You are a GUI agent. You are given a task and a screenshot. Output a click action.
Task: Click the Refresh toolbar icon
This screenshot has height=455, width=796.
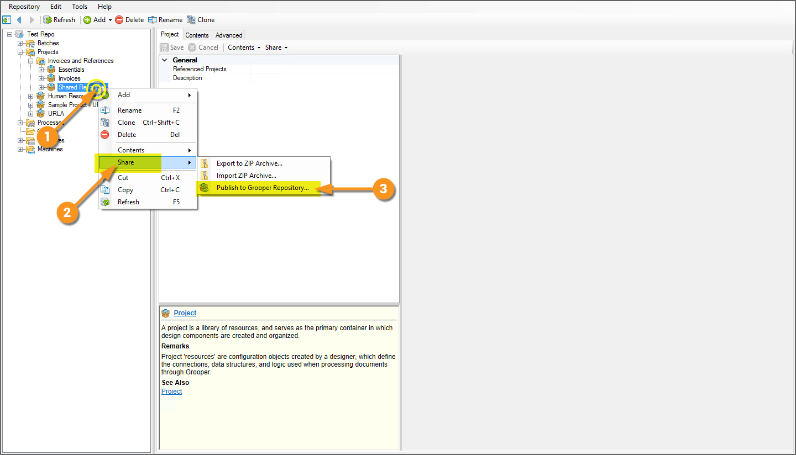coord(48,20)
